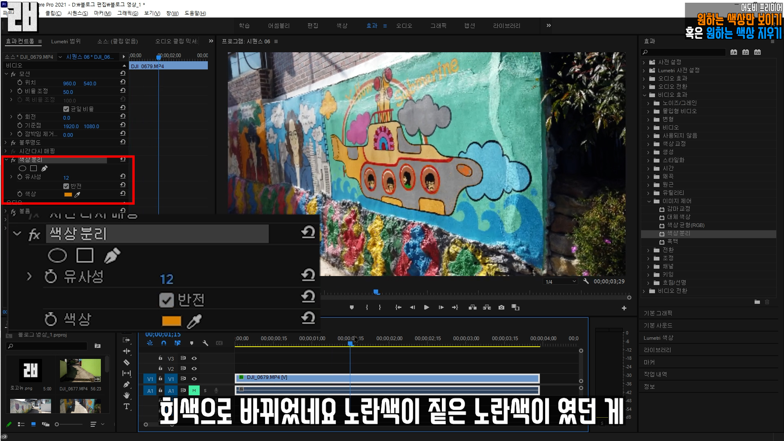The image size is (784, 441).
Task: Select the ellipse mask tool in enlarged panel
Action: [57, 256]
